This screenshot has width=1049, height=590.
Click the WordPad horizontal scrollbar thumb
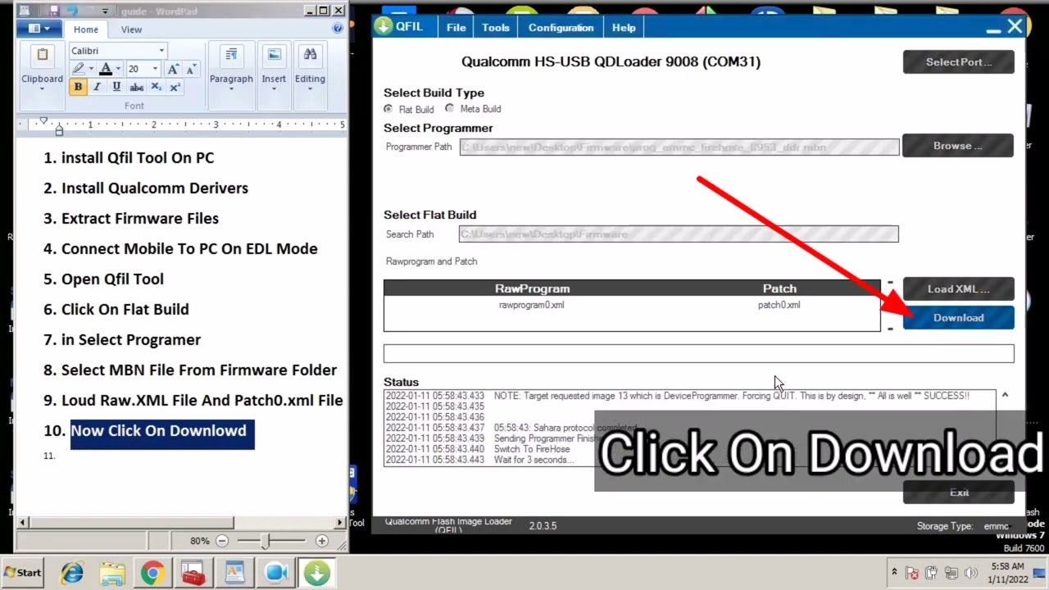click(131, 522)
